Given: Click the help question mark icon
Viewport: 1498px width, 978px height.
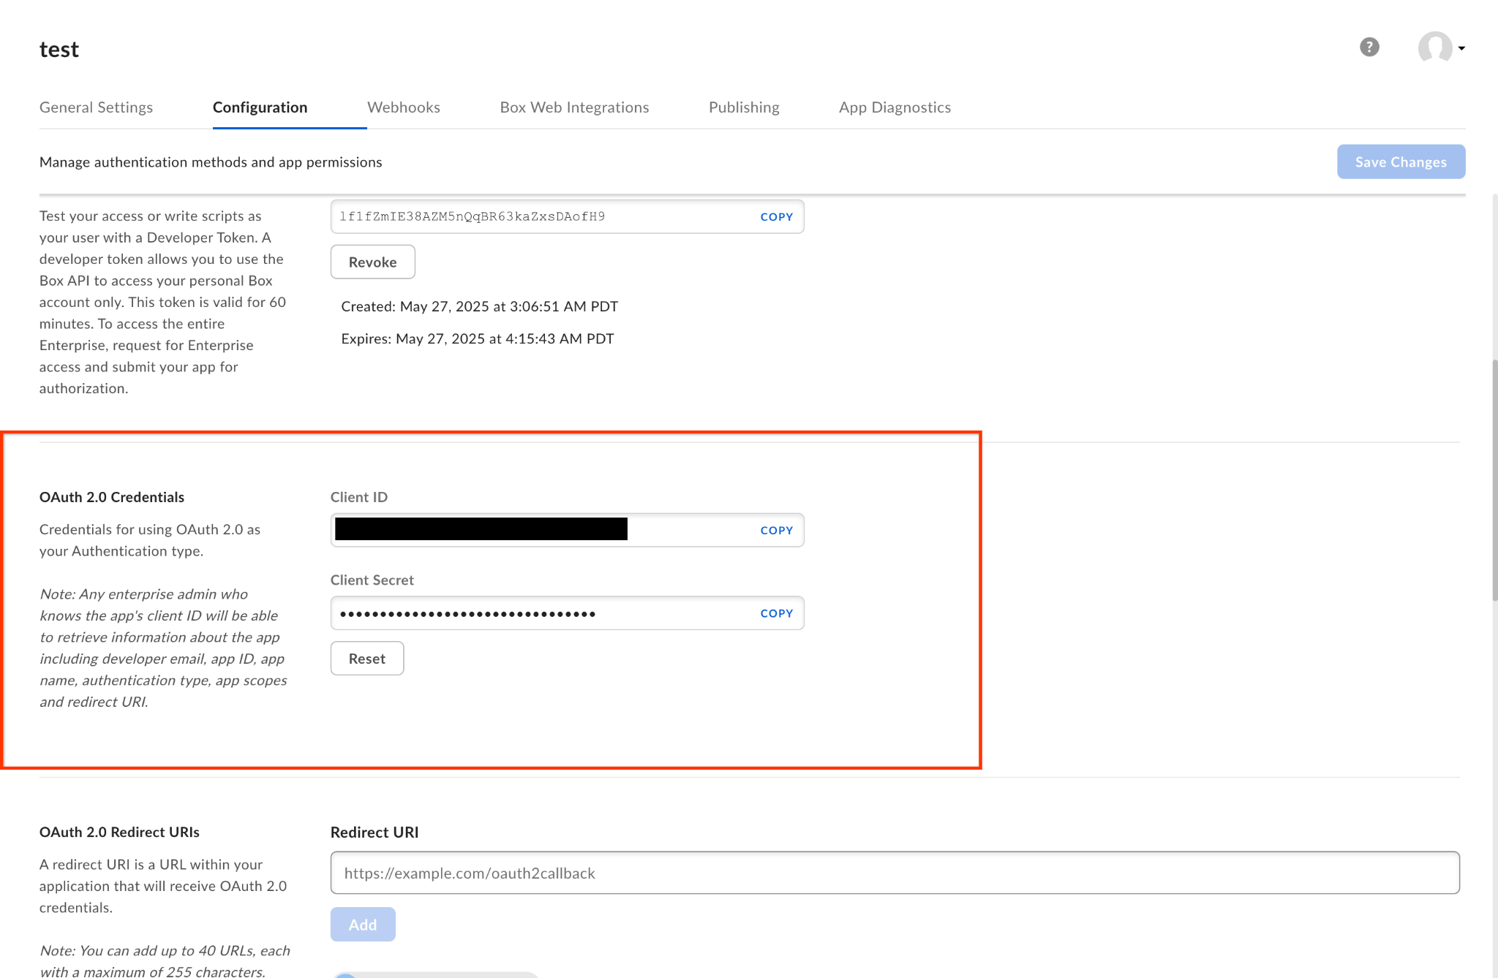Looking at the screenshot, I should [1369, 47].
